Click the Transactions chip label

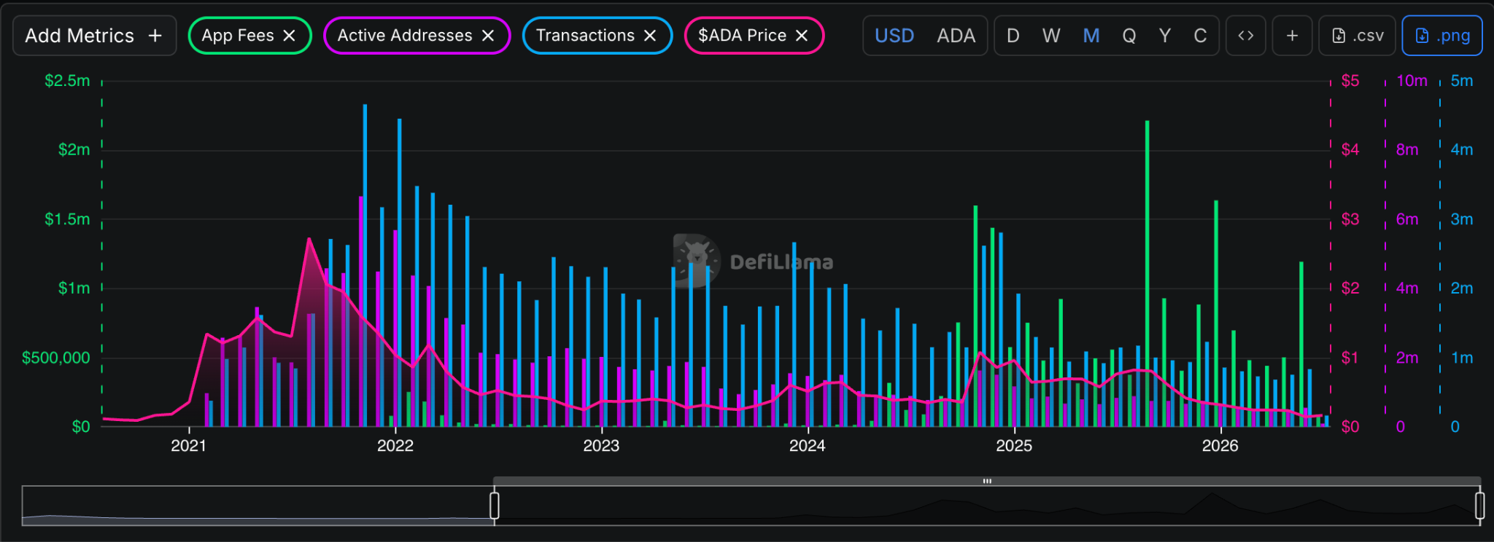[x=585, y=36]
